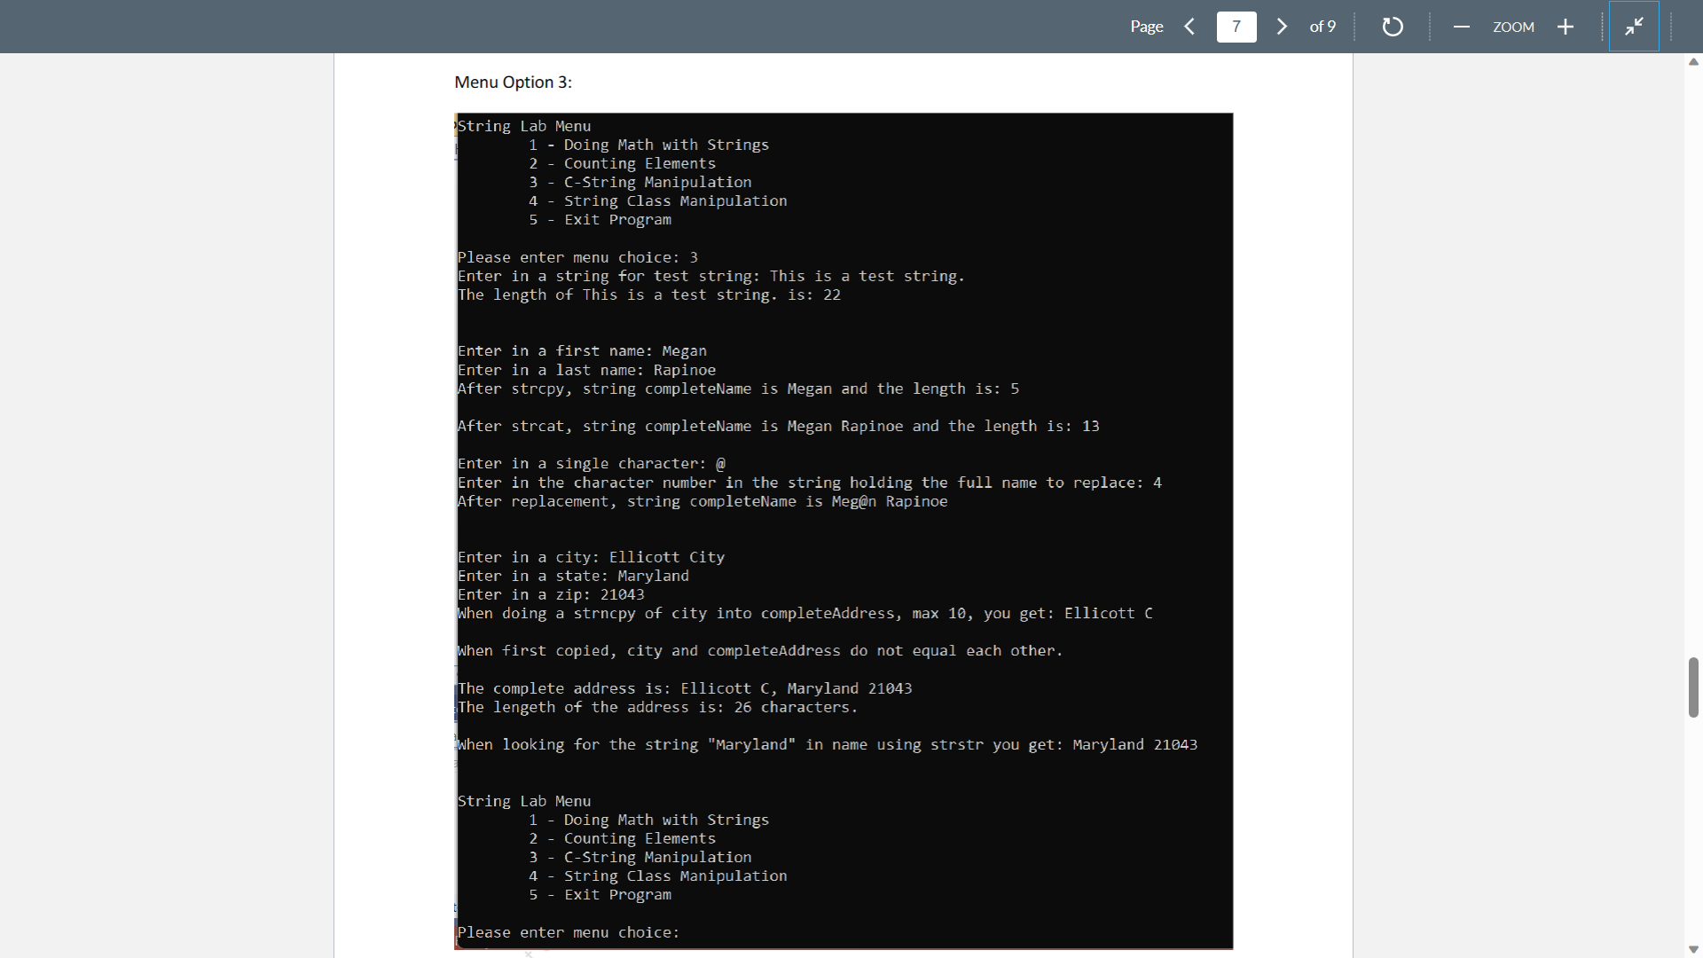Click zoom percentage slider control

tap(1513, 26)
